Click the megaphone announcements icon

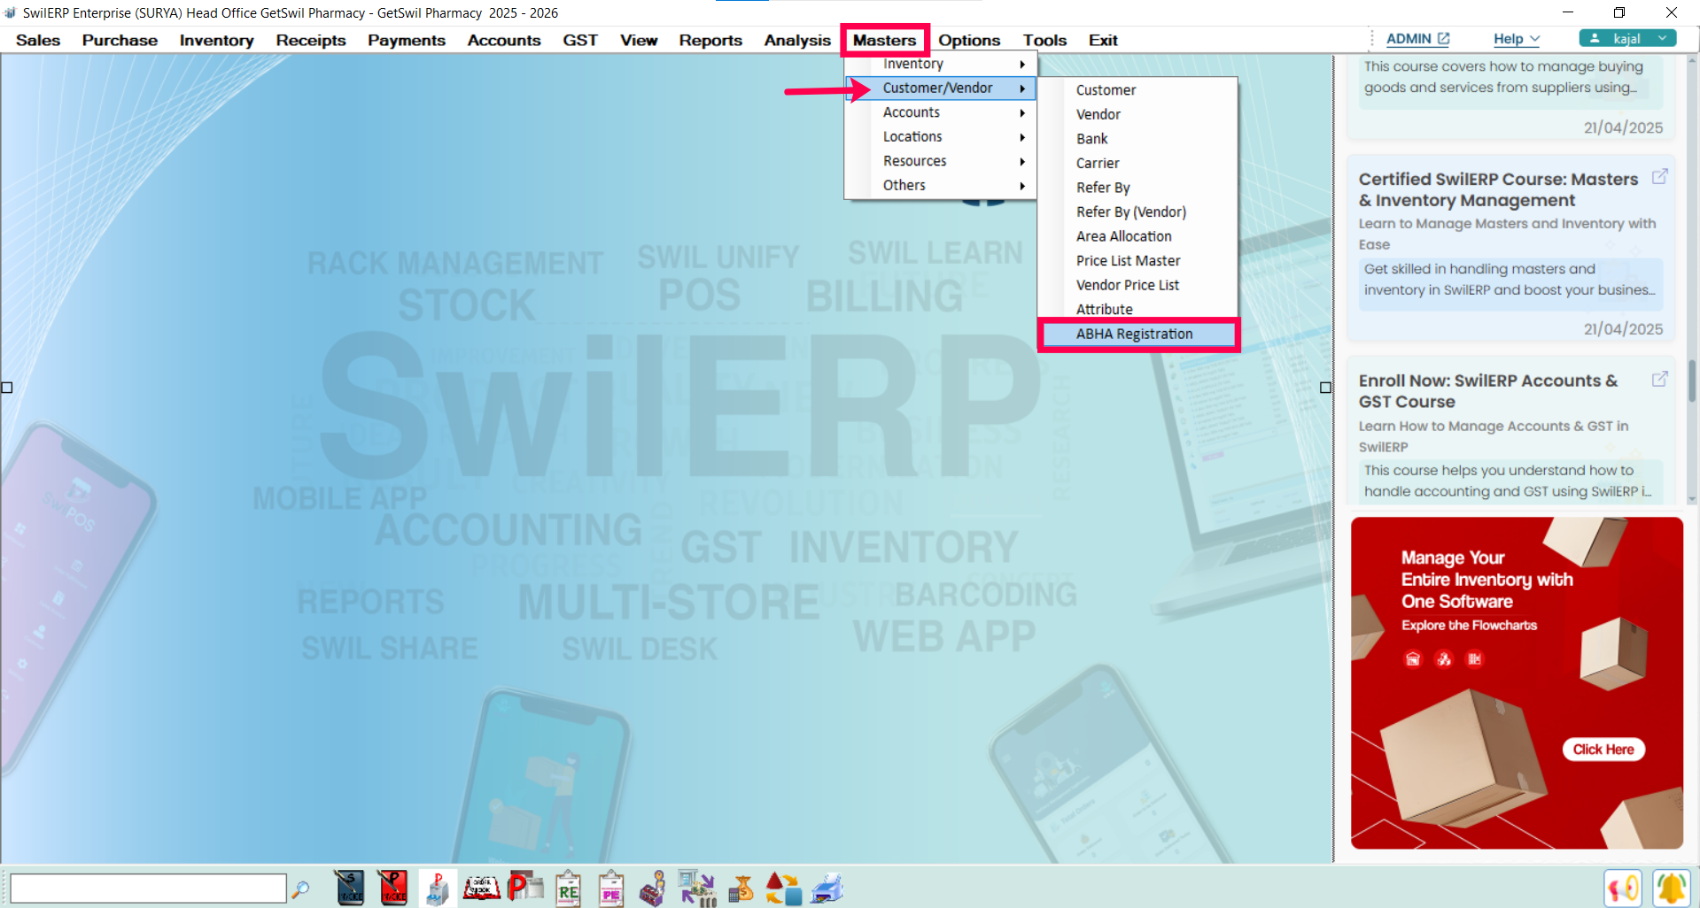[x=1623, y=889]
